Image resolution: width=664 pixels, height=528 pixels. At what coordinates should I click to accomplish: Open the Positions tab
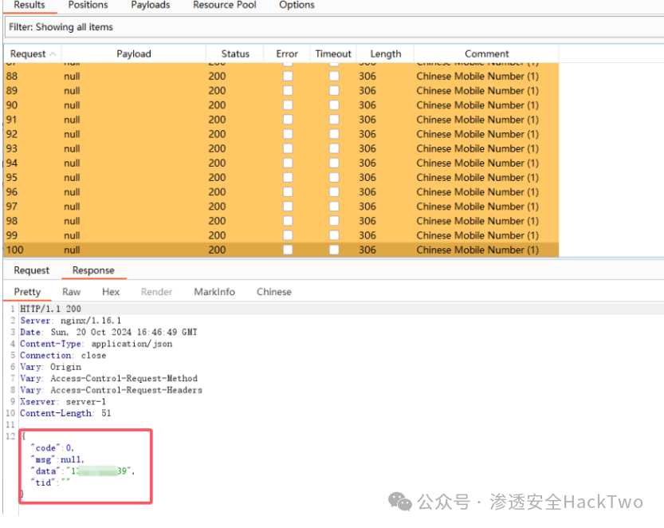88,5
